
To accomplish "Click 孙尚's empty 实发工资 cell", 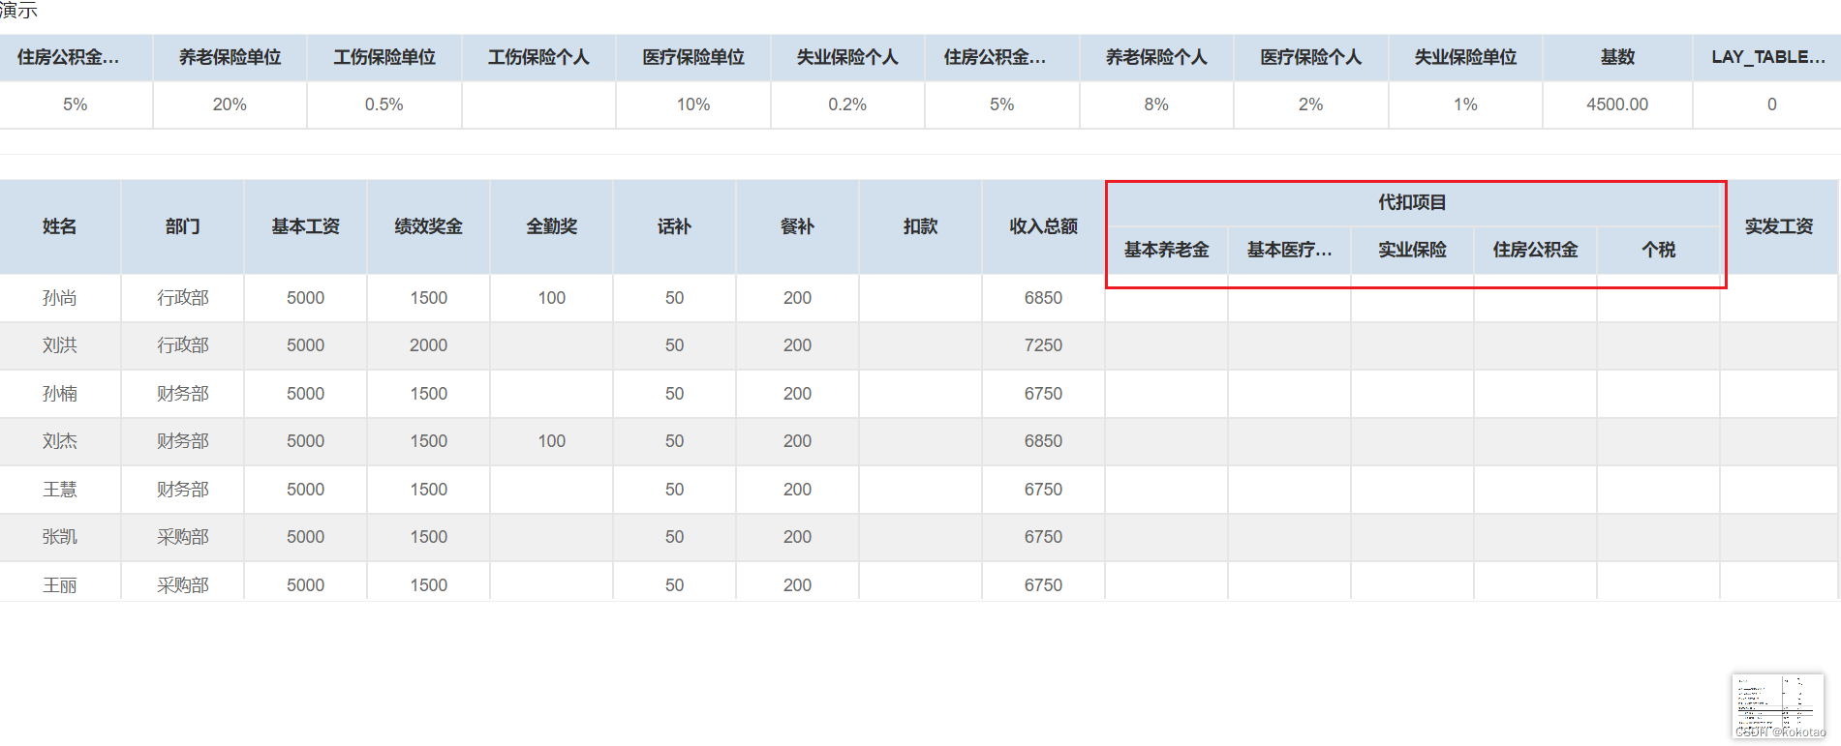I will 1779,298.
